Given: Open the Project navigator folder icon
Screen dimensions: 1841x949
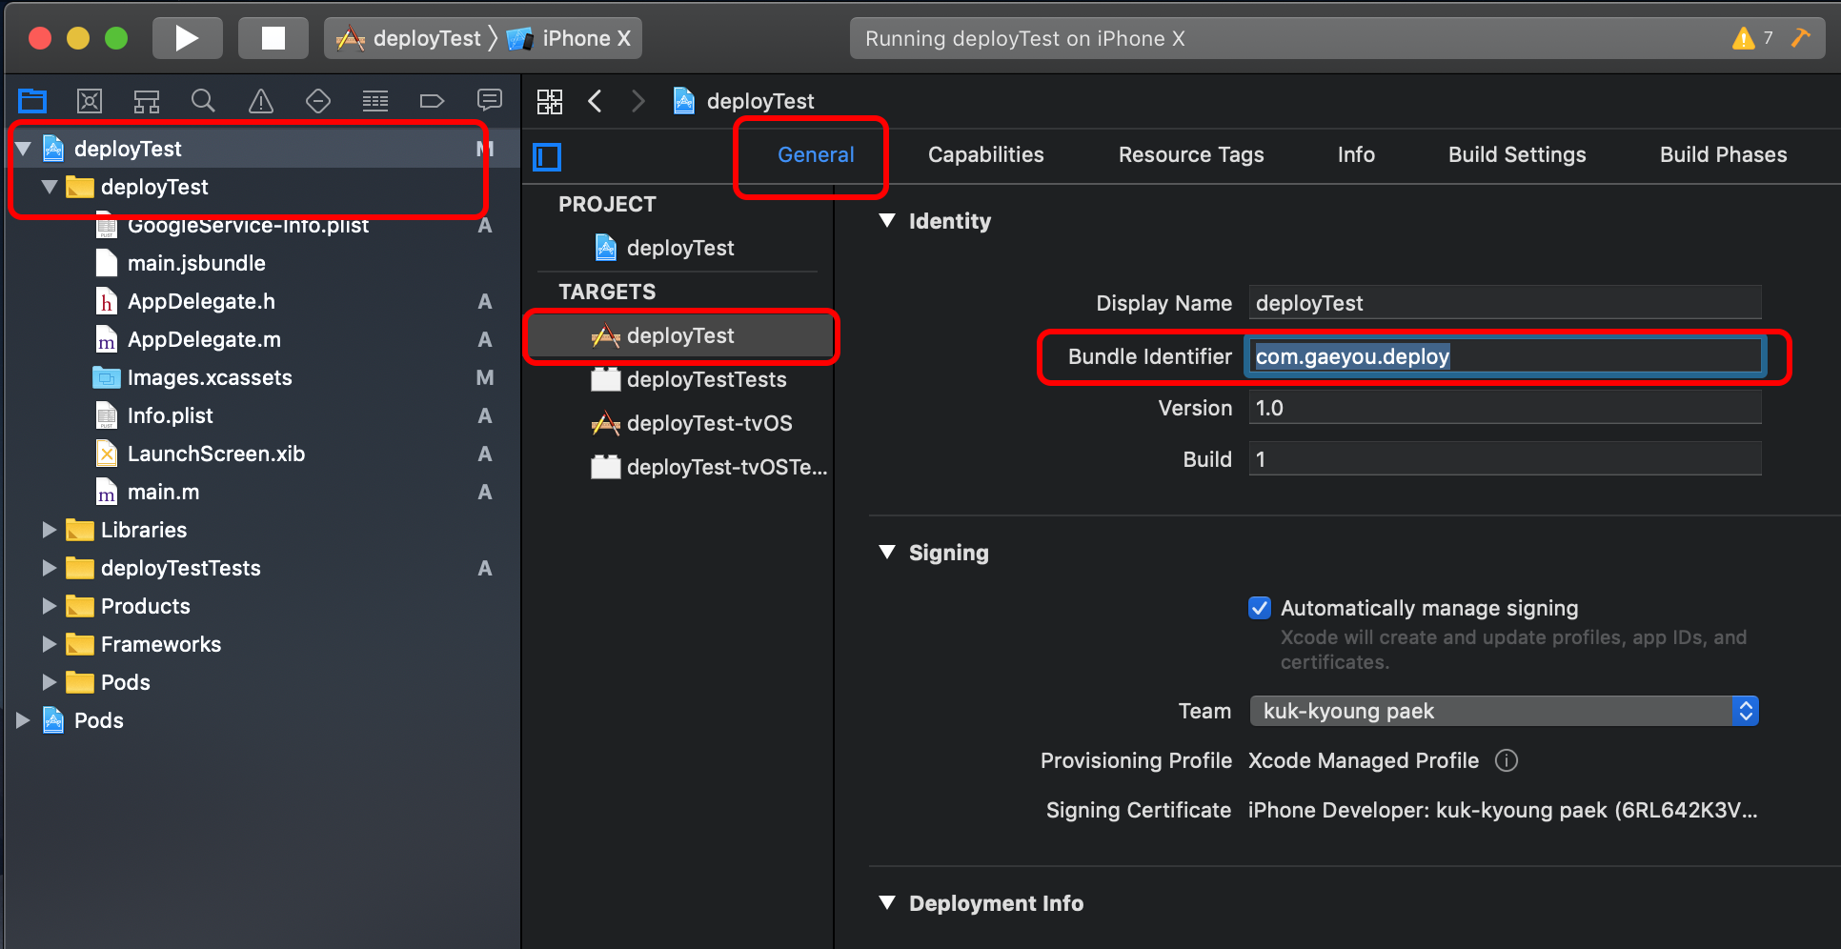Looking at the screenshot, I should pos(32,100).
